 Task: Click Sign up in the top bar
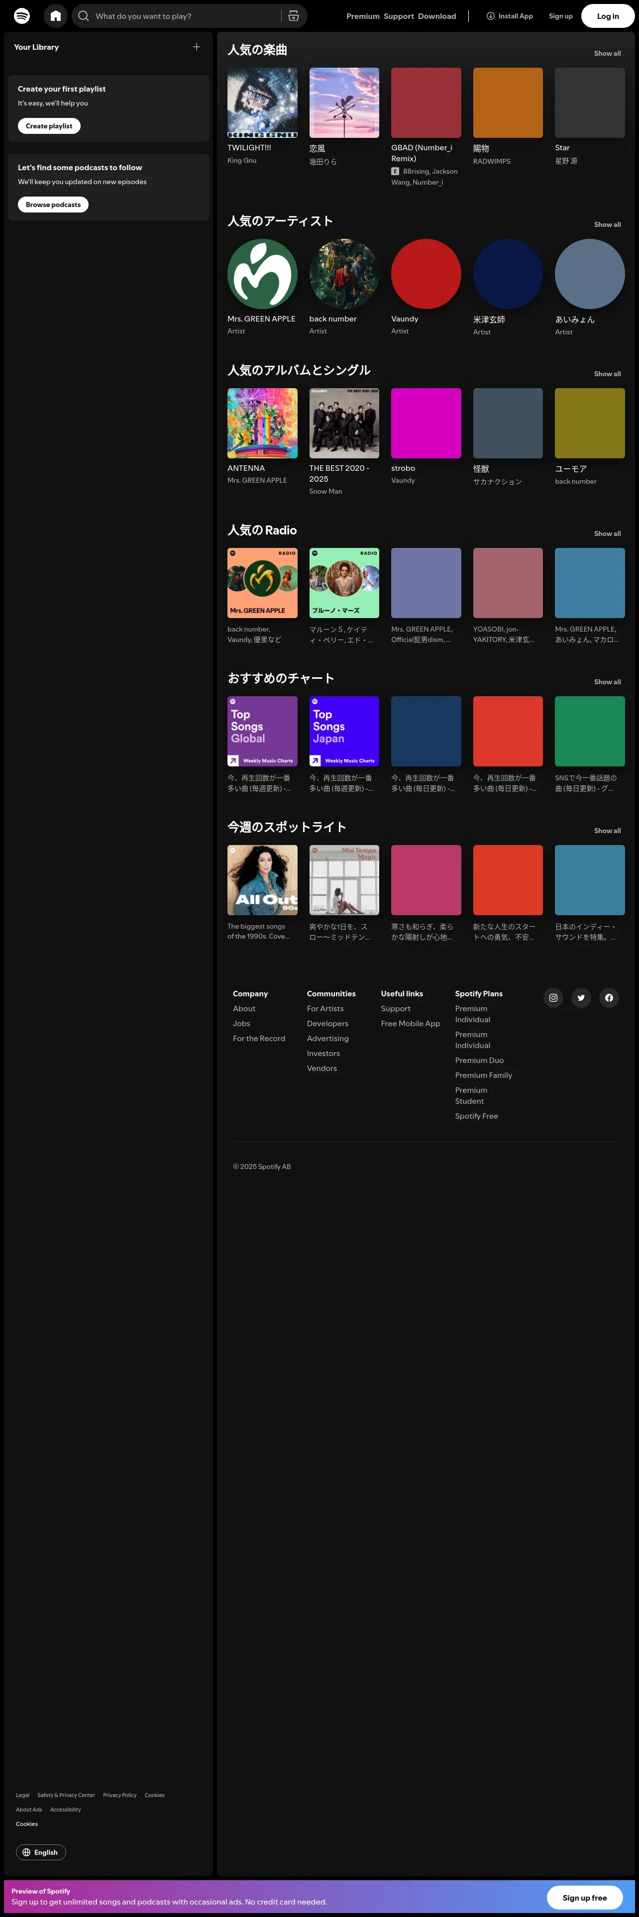pos(561,15)
